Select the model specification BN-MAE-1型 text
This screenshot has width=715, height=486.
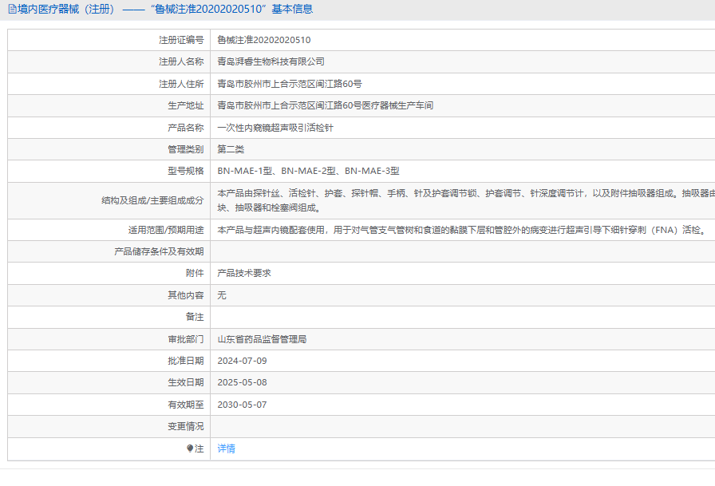point(245,171)
